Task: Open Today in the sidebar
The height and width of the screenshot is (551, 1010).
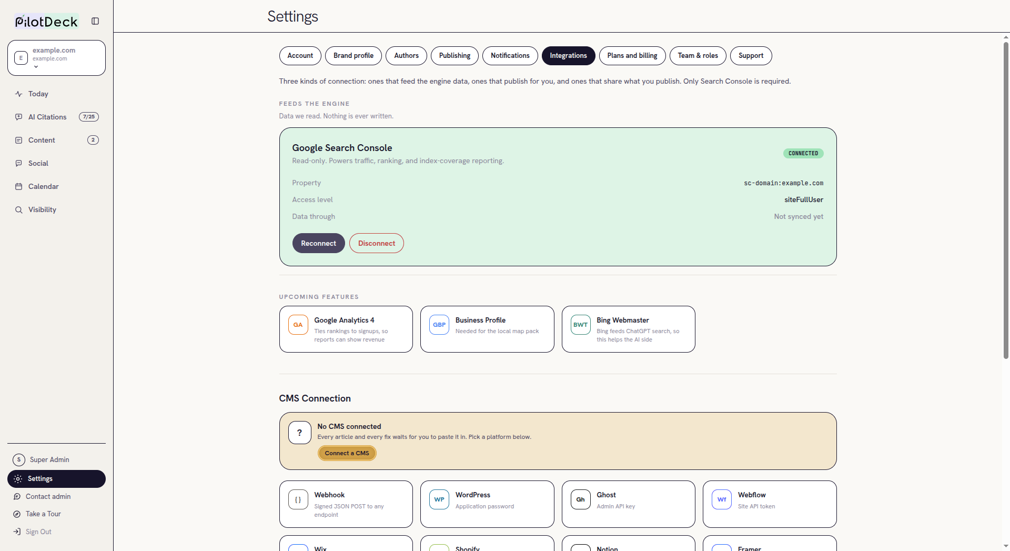Action: (x=57, y=94)
